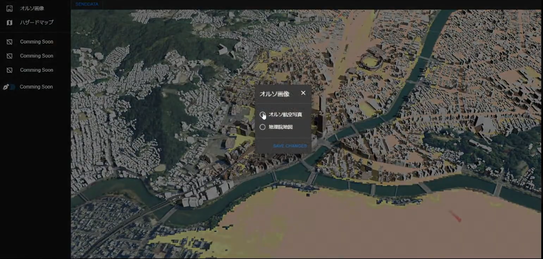Toggle the switch beside the pen icon

12,87
